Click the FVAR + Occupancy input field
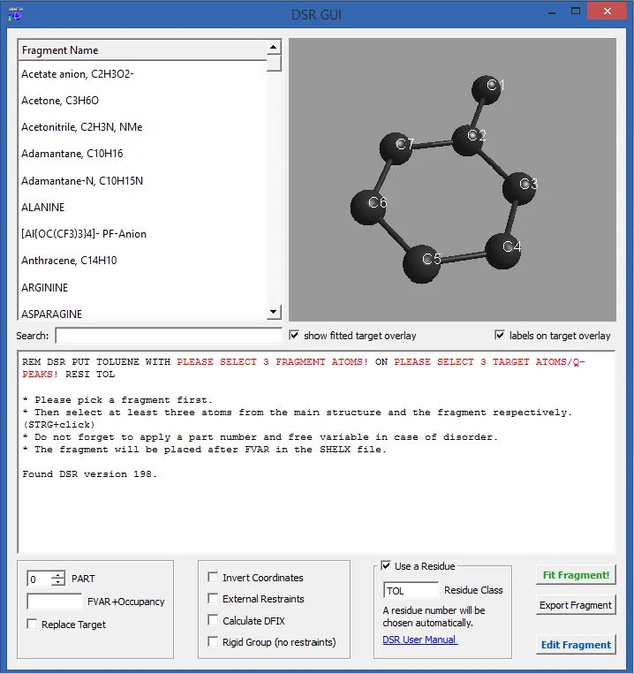 (55, 602)
